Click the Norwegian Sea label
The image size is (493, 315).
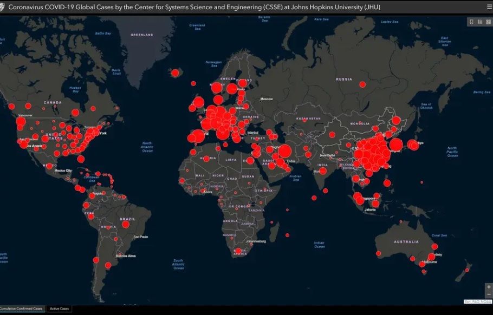[214, 64]
